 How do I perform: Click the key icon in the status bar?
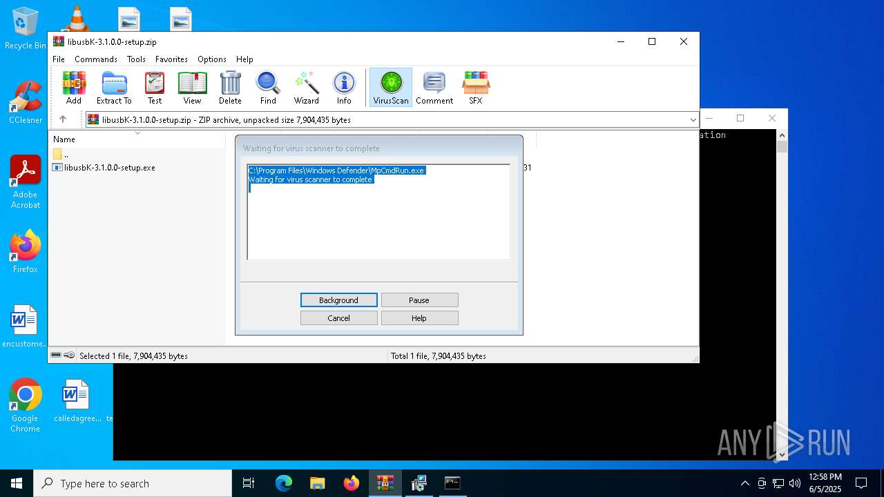click(x=69, y=355)
